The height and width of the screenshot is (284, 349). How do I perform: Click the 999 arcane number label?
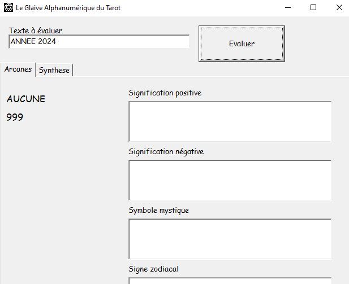coord(15,117)
